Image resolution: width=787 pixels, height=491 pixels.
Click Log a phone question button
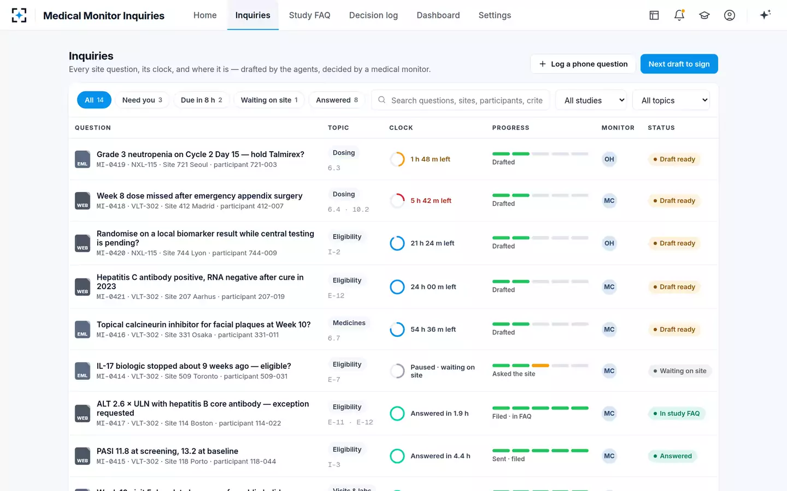tap(583, 64)
